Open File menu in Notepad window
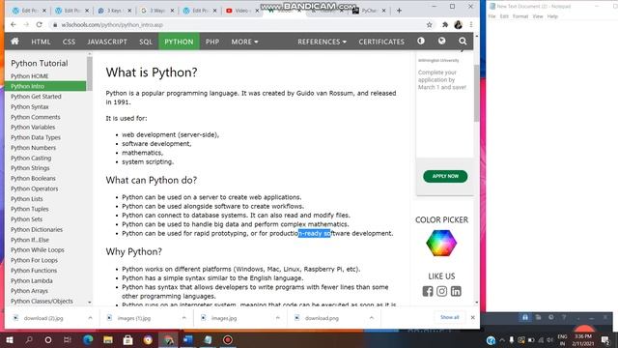Viewport: 618px width, 348px height. pyautogui.click(x=492, y=16)
